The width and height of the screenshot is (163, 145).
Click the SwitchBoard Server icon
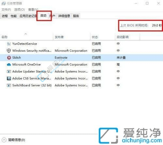[x=9, y=85]
